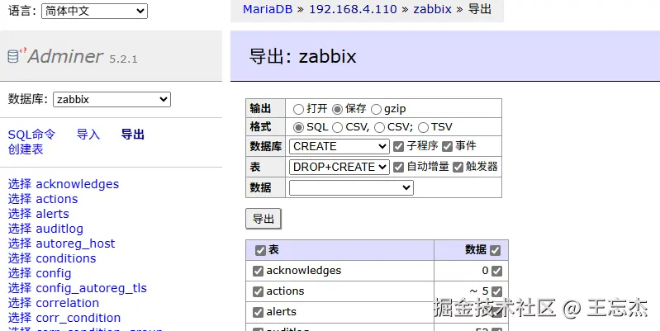
Task: Click 选择 link beside acknowledges
Action: point(20,184)
